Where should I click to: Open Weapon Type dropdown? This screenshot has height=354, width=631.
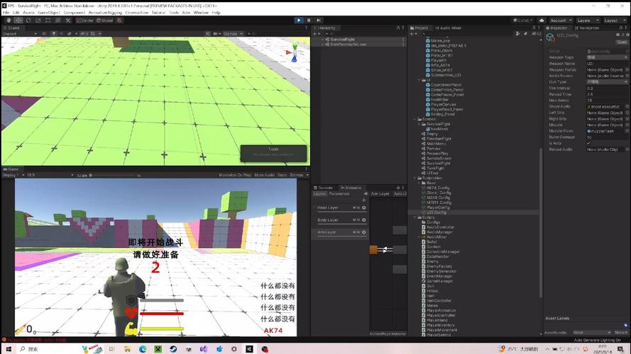tap(607, 57)
